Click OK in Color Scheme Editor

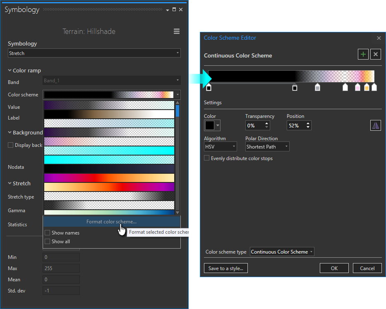[x=334, y=268]
